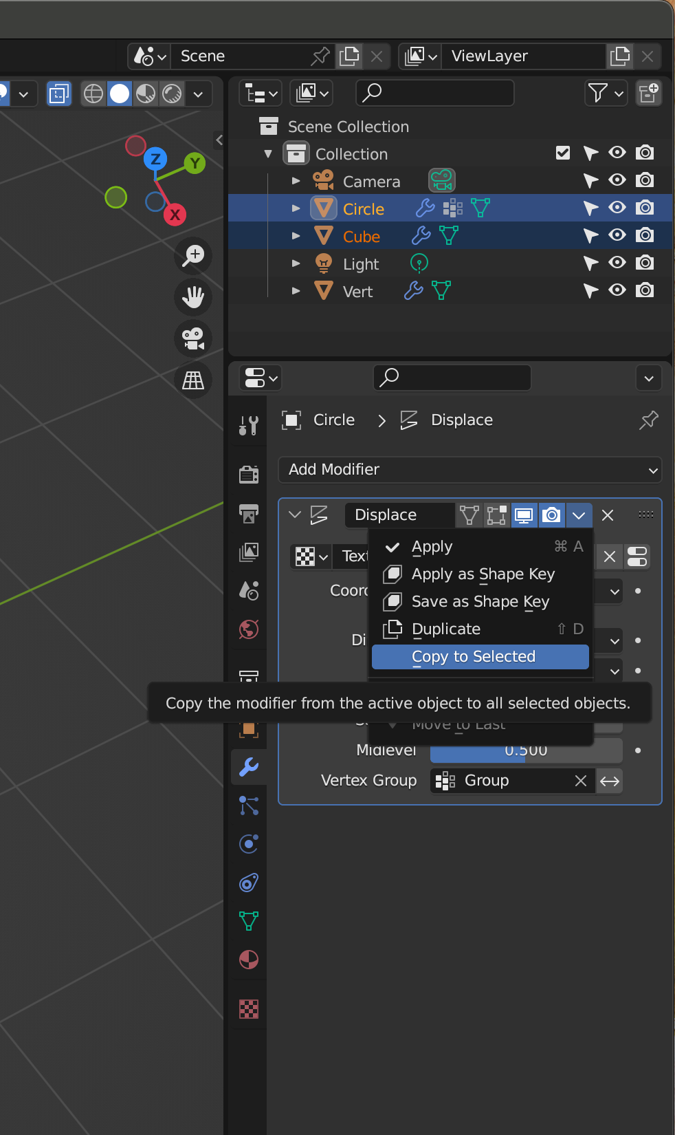Toggle Displace show in viewport
Screen dimensions: 675x1135
tap(524, 515)
